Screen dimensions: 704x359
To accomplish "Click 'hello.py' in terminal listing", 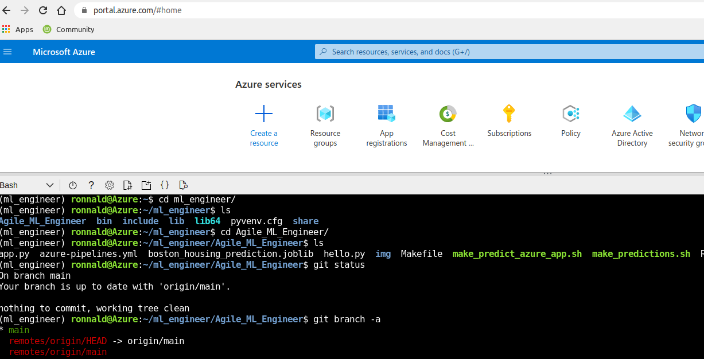I will (344, 253).
